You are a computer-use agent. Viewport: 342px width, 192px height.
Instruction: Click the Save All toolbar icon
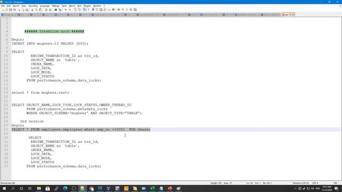tap(14, 10)
